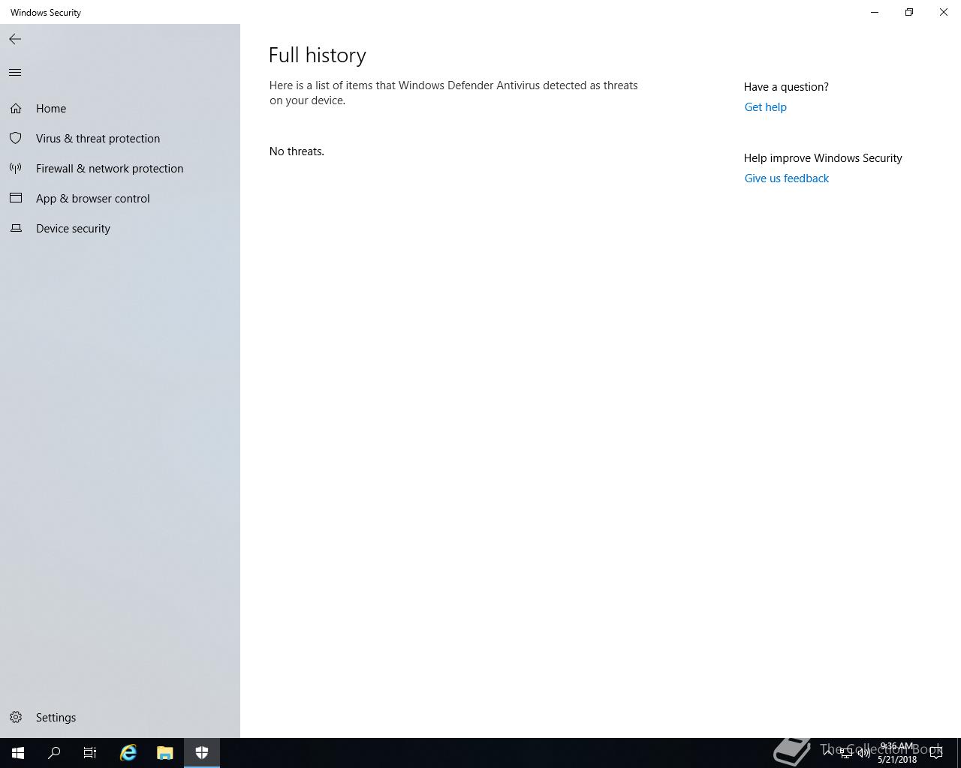This screenshot has width=961, height=768.
Task: Open Home in the sidebar
Action: click(x=120, y=108)
